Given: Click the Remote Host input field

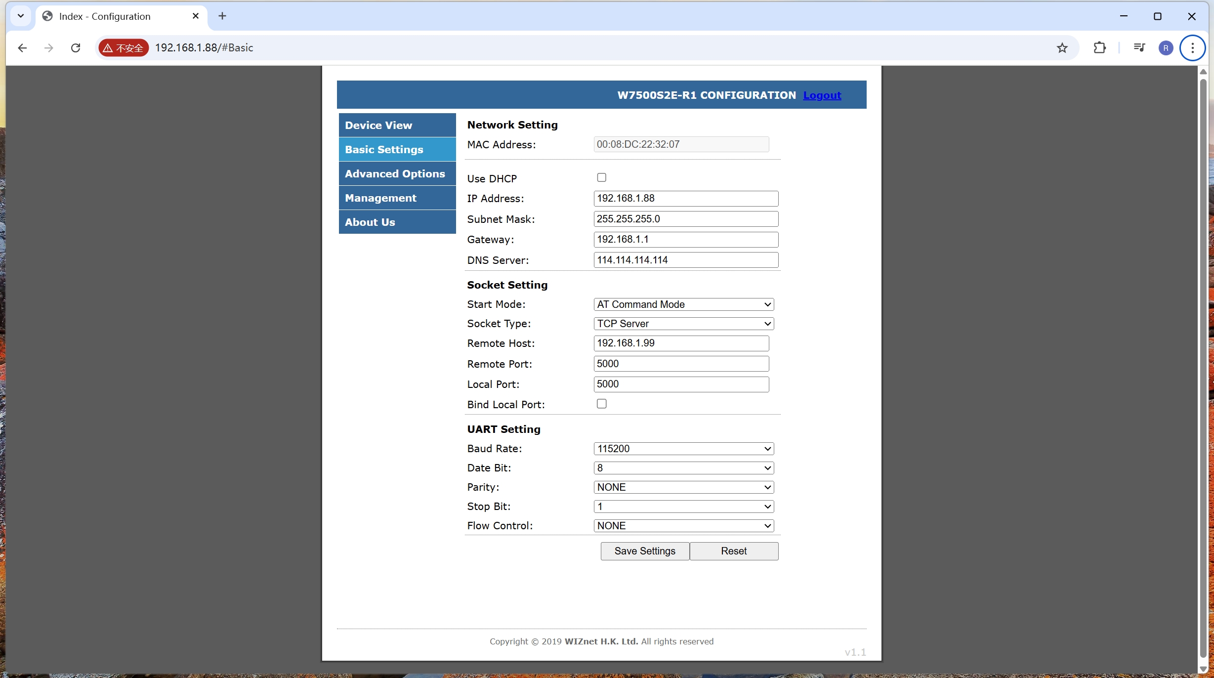Looking at the screenshot, I should [681, 343].
